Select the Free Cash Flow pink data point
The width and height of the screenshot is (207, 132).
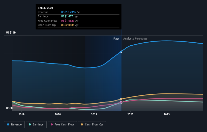(x=121, y=102)
